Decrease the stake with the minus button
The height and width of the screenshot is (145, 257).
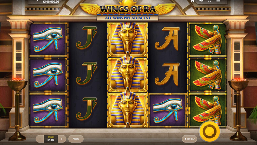coord(40,139)
